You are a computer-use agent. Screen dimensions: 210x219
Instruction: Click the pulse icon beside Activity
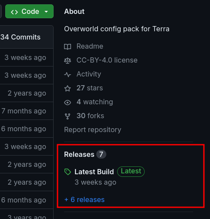(68, 74)
